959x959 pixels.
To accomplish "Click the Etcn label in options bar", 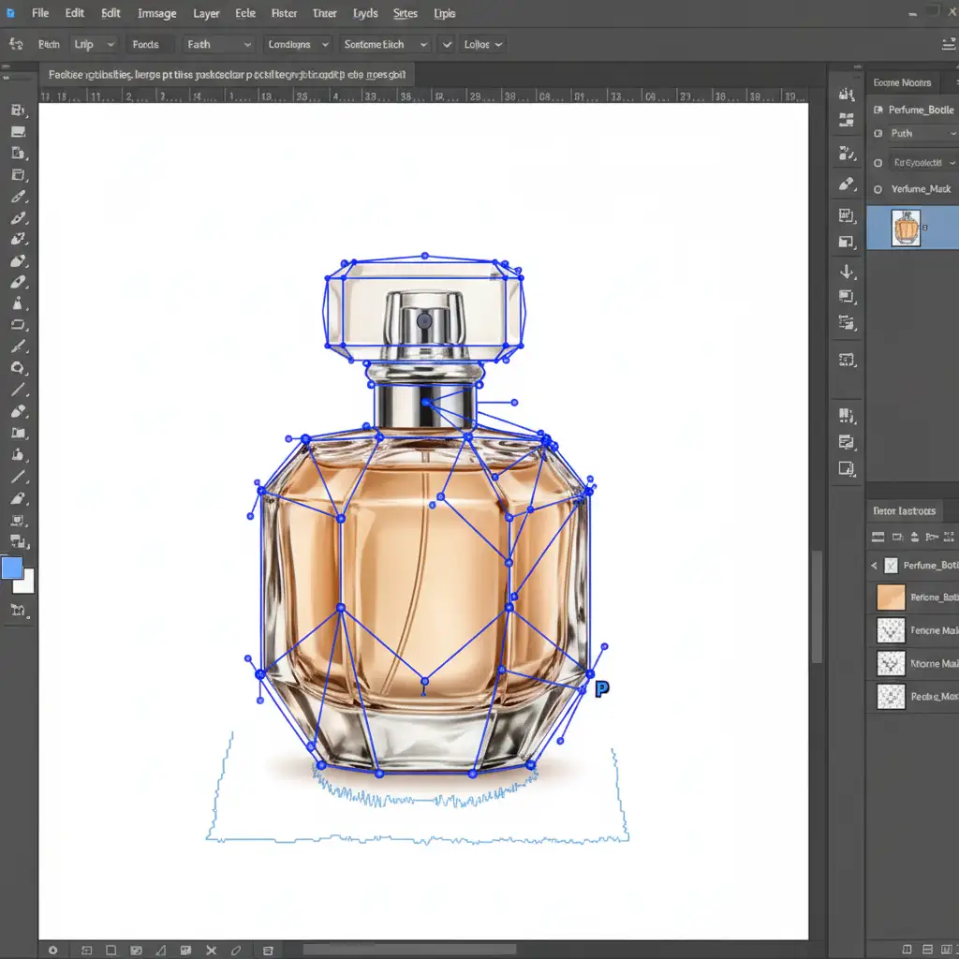I will pos(48,44).
